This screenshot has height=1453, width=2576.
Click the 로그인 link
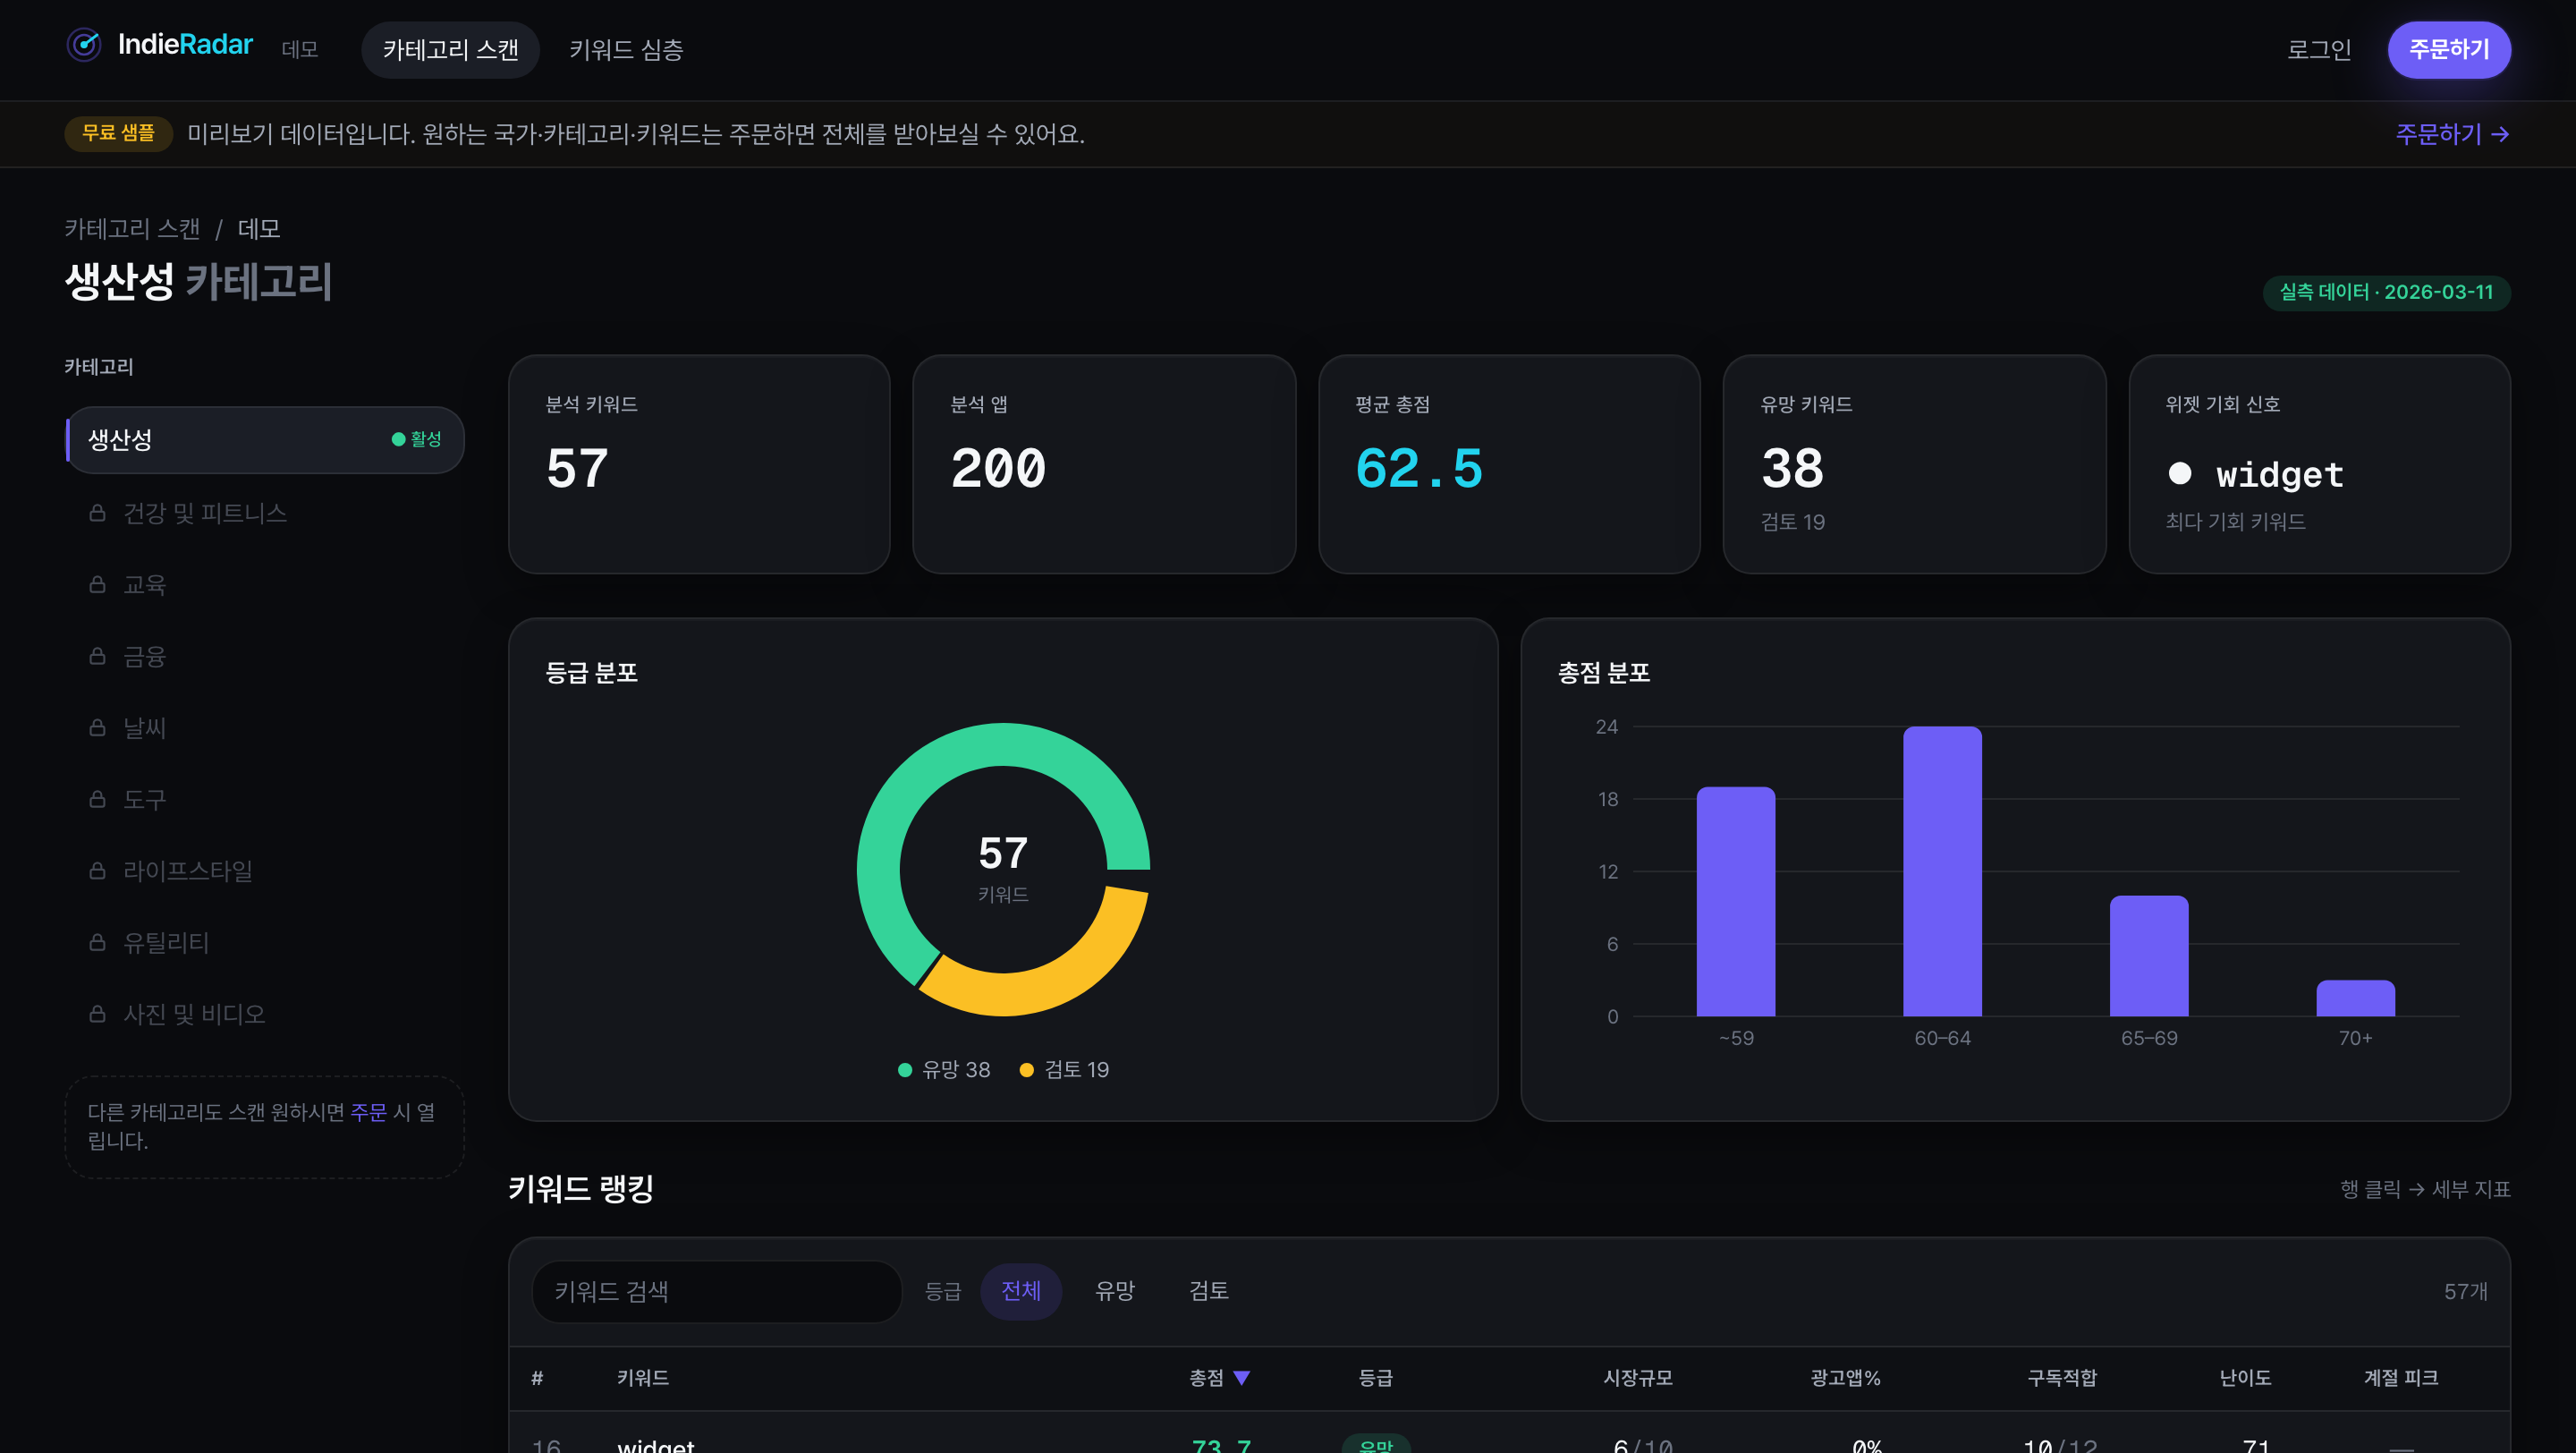pos(2319,49)
